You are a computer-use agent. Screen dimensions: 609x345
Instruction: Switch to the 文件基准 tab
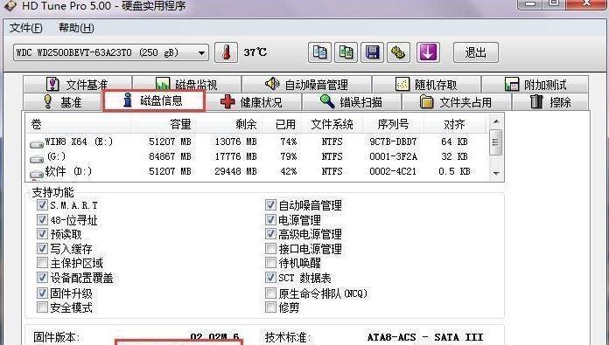point(77,84)
